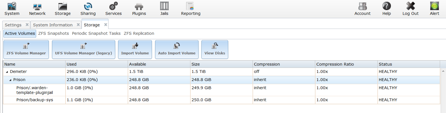Open Periodic Snapshot Tasks
This screenshot has height=113, width=446.
click(x=96, y=33)
